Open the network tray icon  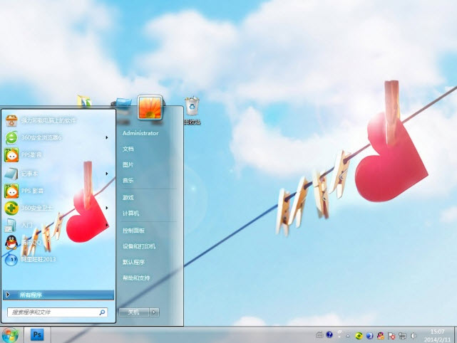coord(403,336)
